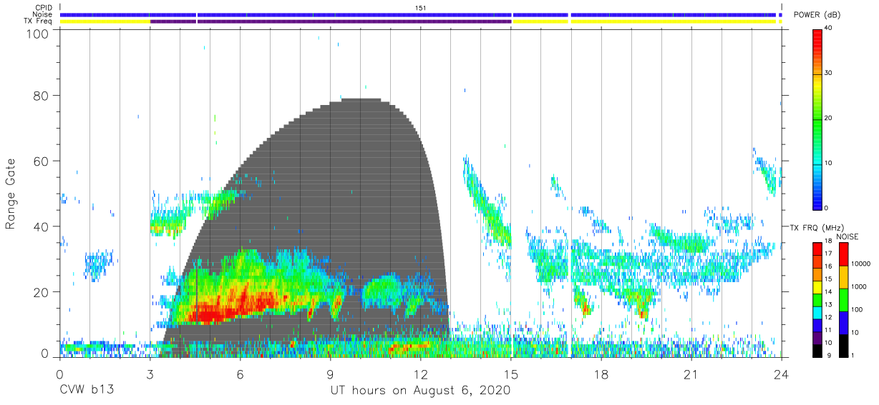Click the 40 label on the POWER colorbar
This screenshot has width=879, height=405.
829,29
